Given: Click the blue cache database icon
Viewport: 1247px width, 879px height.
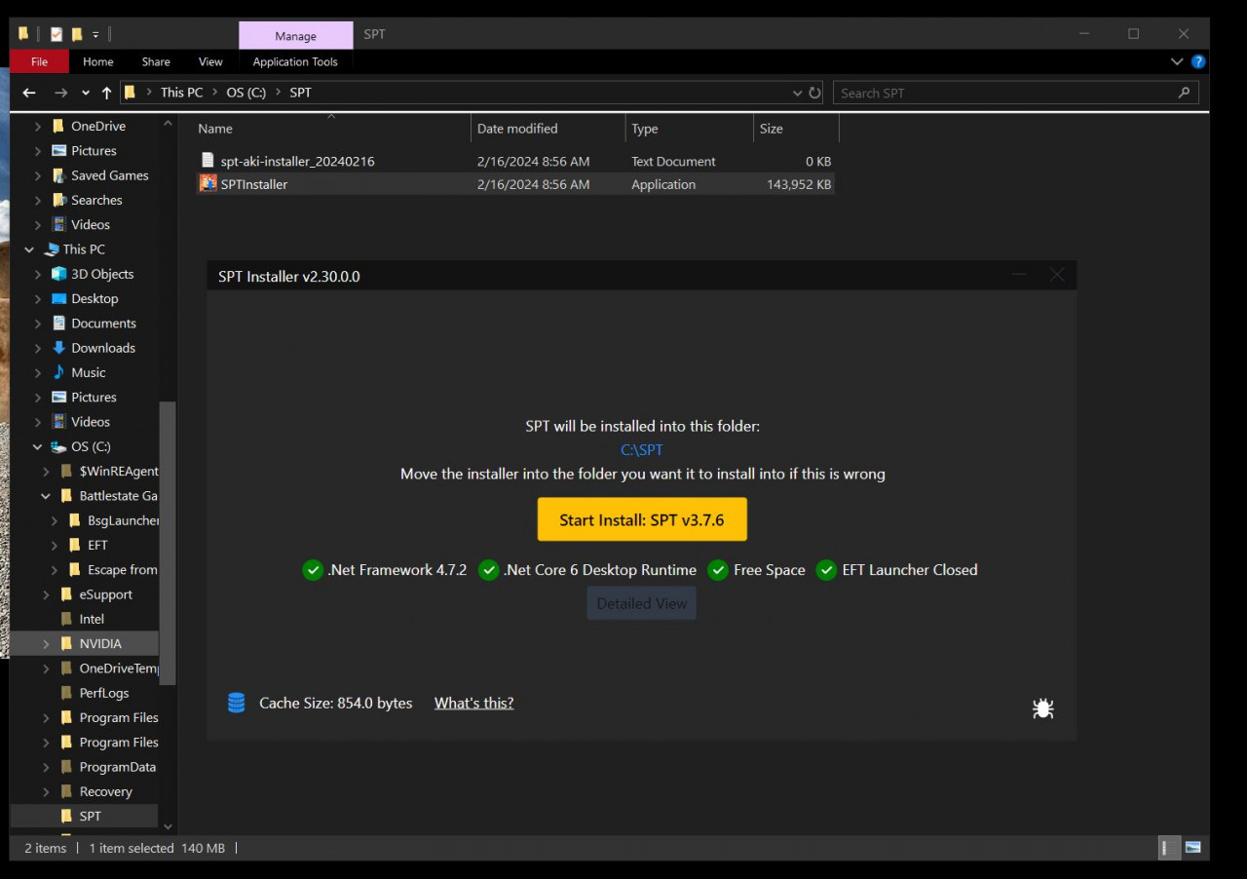Looking at the screenshot, I should click(236, 703).
